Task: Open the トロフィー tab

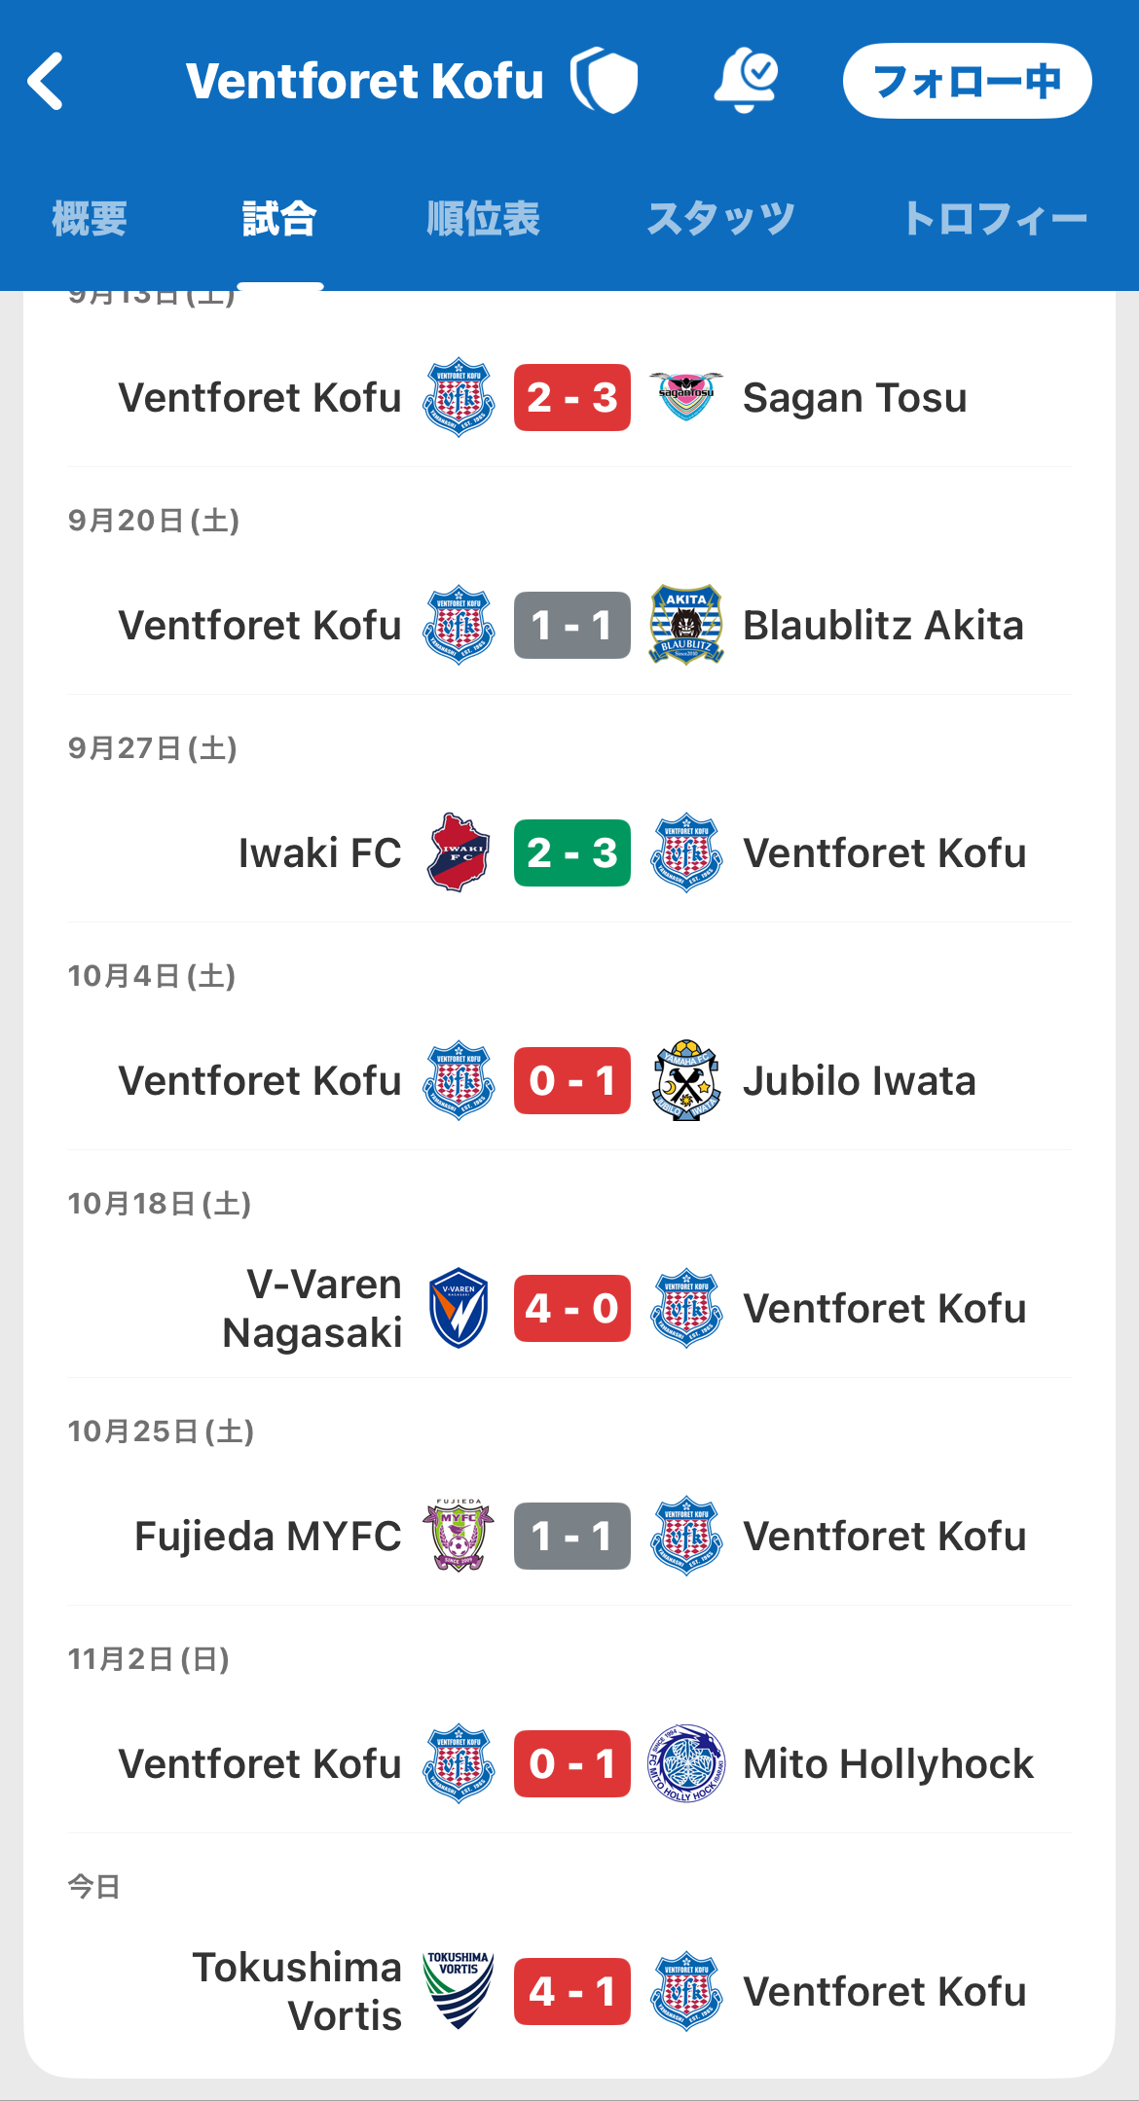Action: (x=995, y=219)
